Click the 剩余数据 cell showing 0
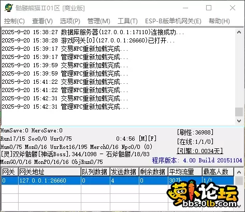This screenshot has width=245, height=212. pyautogui.click(x=153, y=180)
